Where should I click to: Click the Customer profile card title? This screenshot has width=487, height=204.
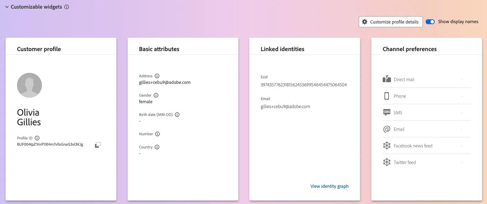click(x=39, y=49)
